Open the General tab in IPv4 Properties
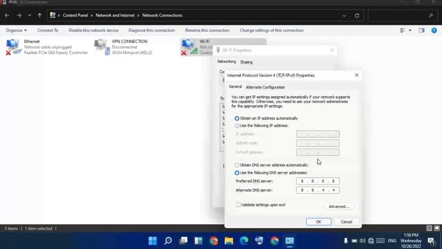Screen dimensions: 442x249 235,86
